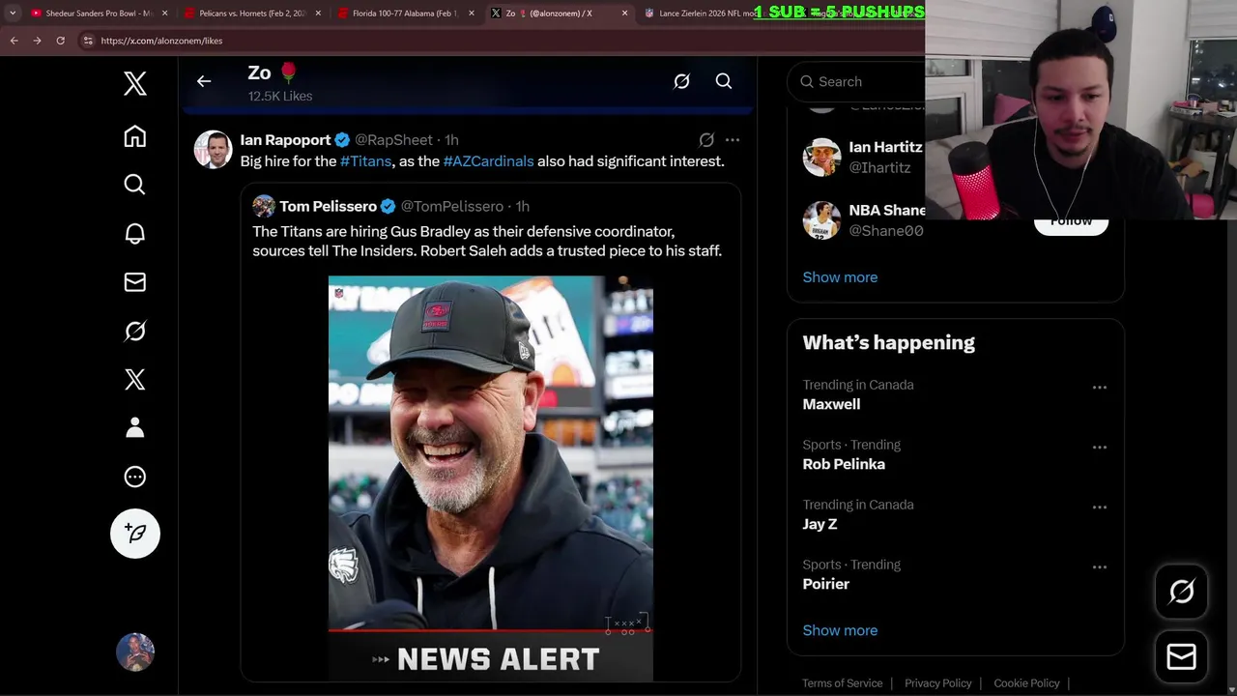
Task: Show more who-to-follow suggestions
Action: pos(840,277)
